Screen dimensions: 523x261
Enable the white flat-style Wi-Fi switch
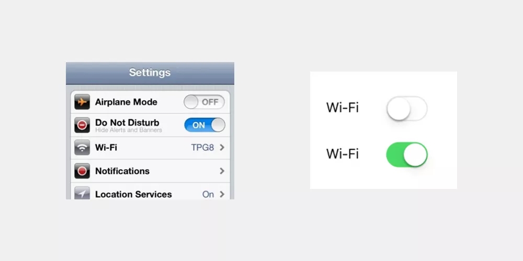407,108
